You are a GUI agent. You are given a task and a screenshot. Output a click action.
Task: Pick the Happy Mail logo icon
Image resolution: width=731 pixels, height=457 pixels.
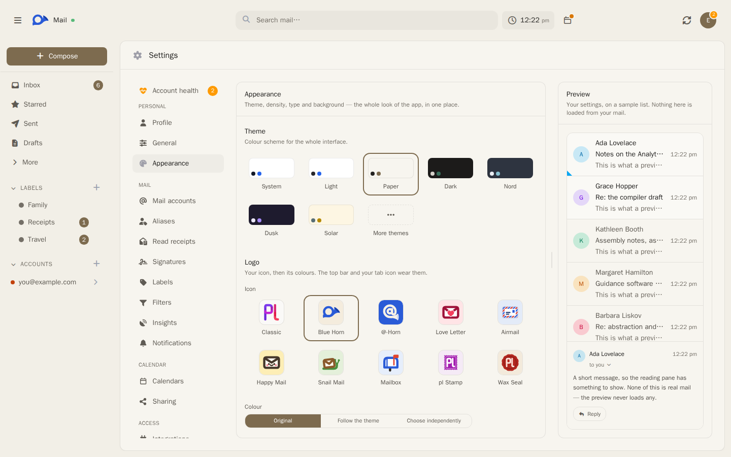tap(272, 368)
